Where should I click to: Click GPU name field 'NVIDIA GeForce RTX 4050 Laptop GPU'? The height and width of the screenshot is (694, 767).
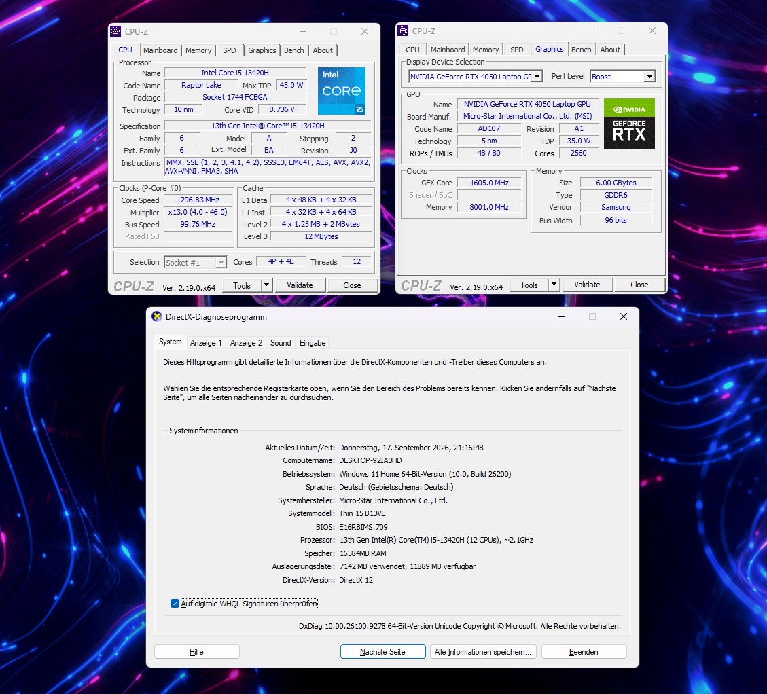[527, 104]
